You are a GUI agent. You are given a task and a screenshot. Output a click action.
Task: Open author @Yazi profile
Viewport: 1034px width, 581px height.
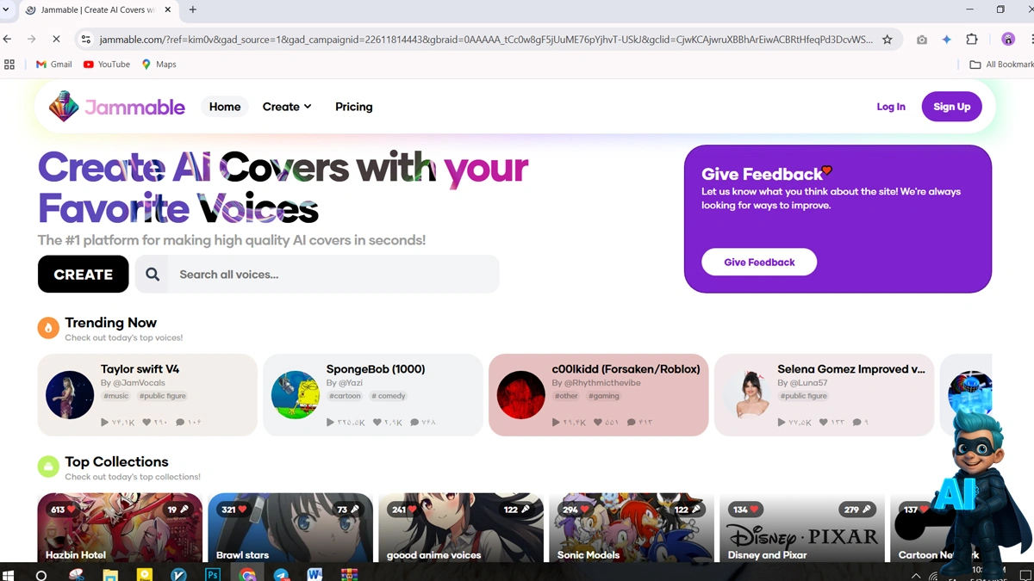coord(352,383)
